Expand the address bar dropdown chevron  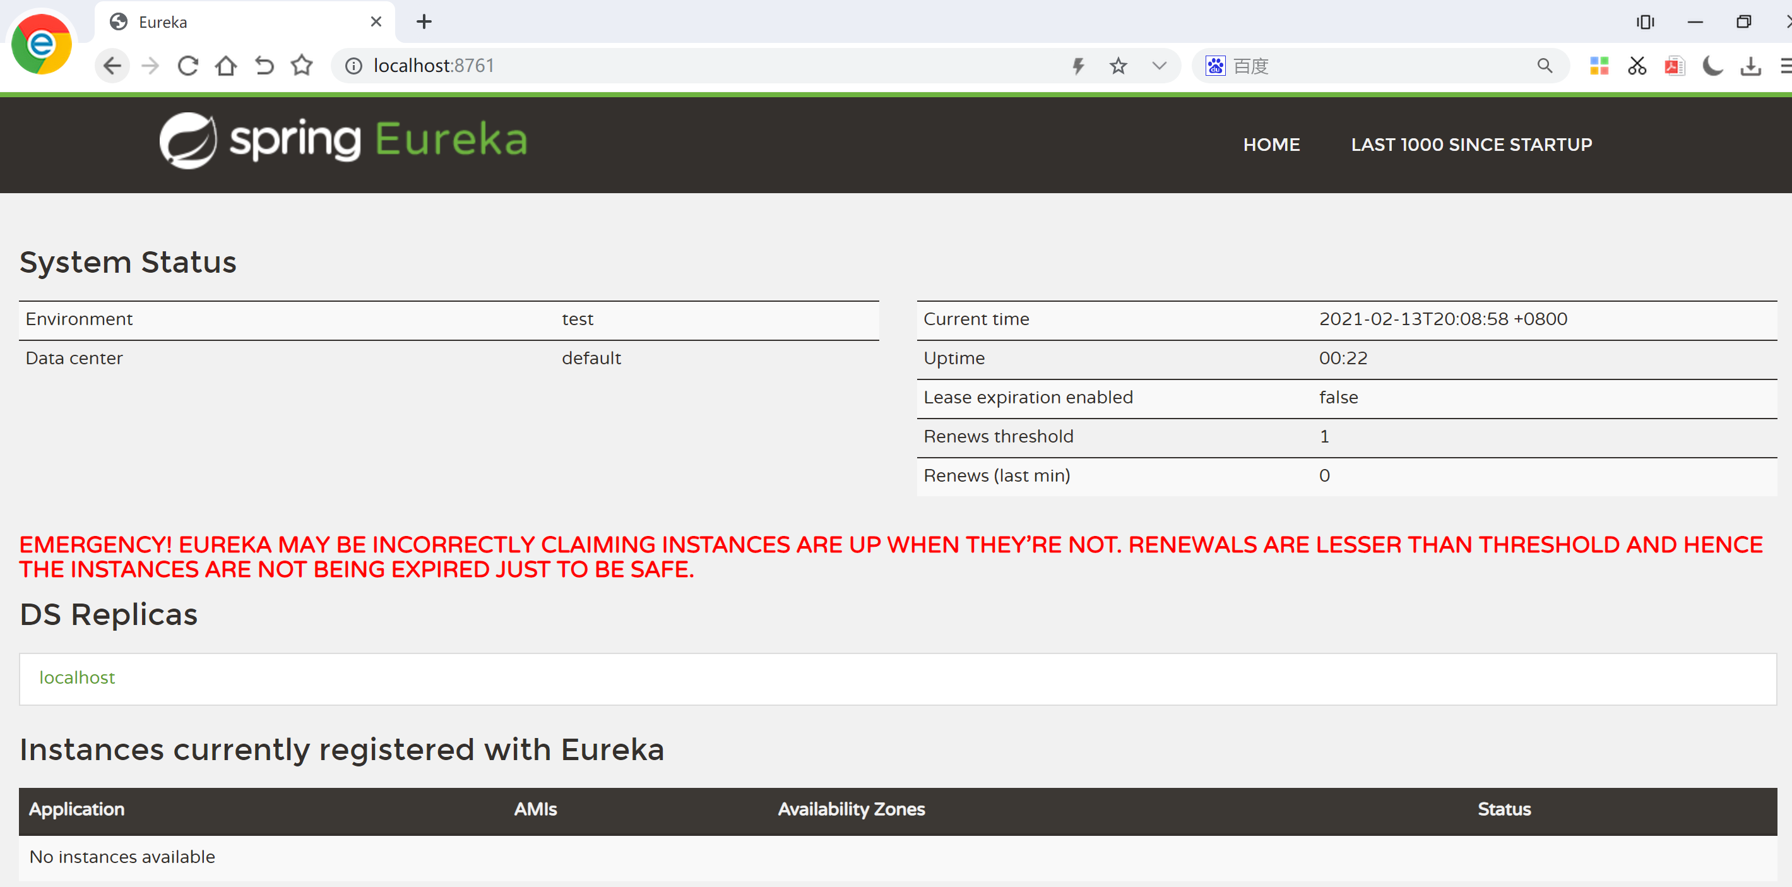click(x=1158, y=66)
